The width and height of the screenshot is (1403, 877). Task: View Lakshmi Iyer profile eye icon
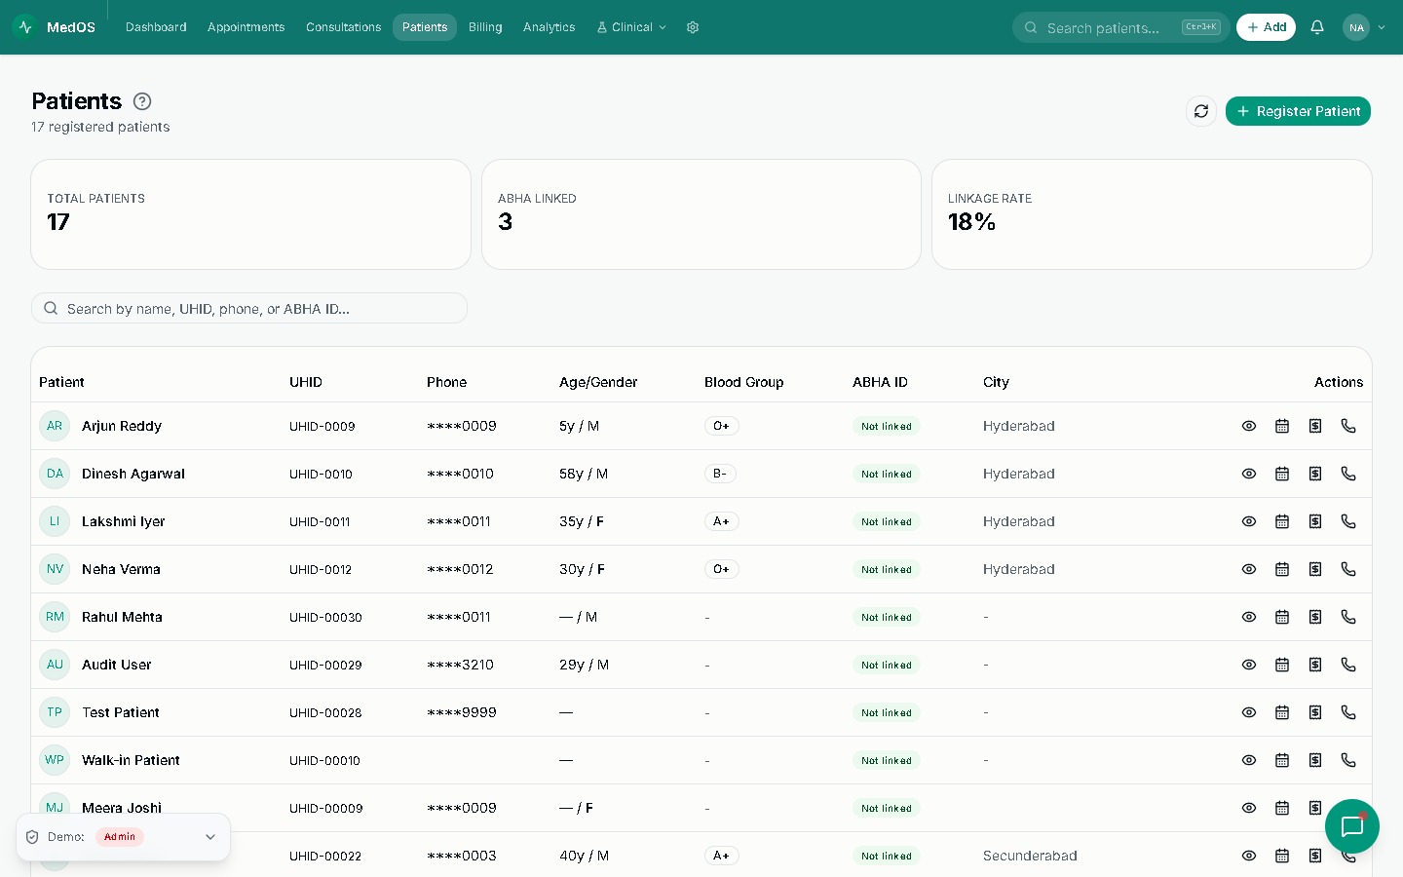tap(1249, 521)
